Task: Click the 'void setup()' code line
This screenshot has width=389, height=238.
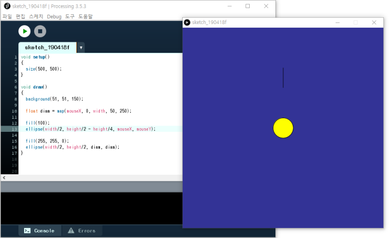Action: [x=35, y=57]
